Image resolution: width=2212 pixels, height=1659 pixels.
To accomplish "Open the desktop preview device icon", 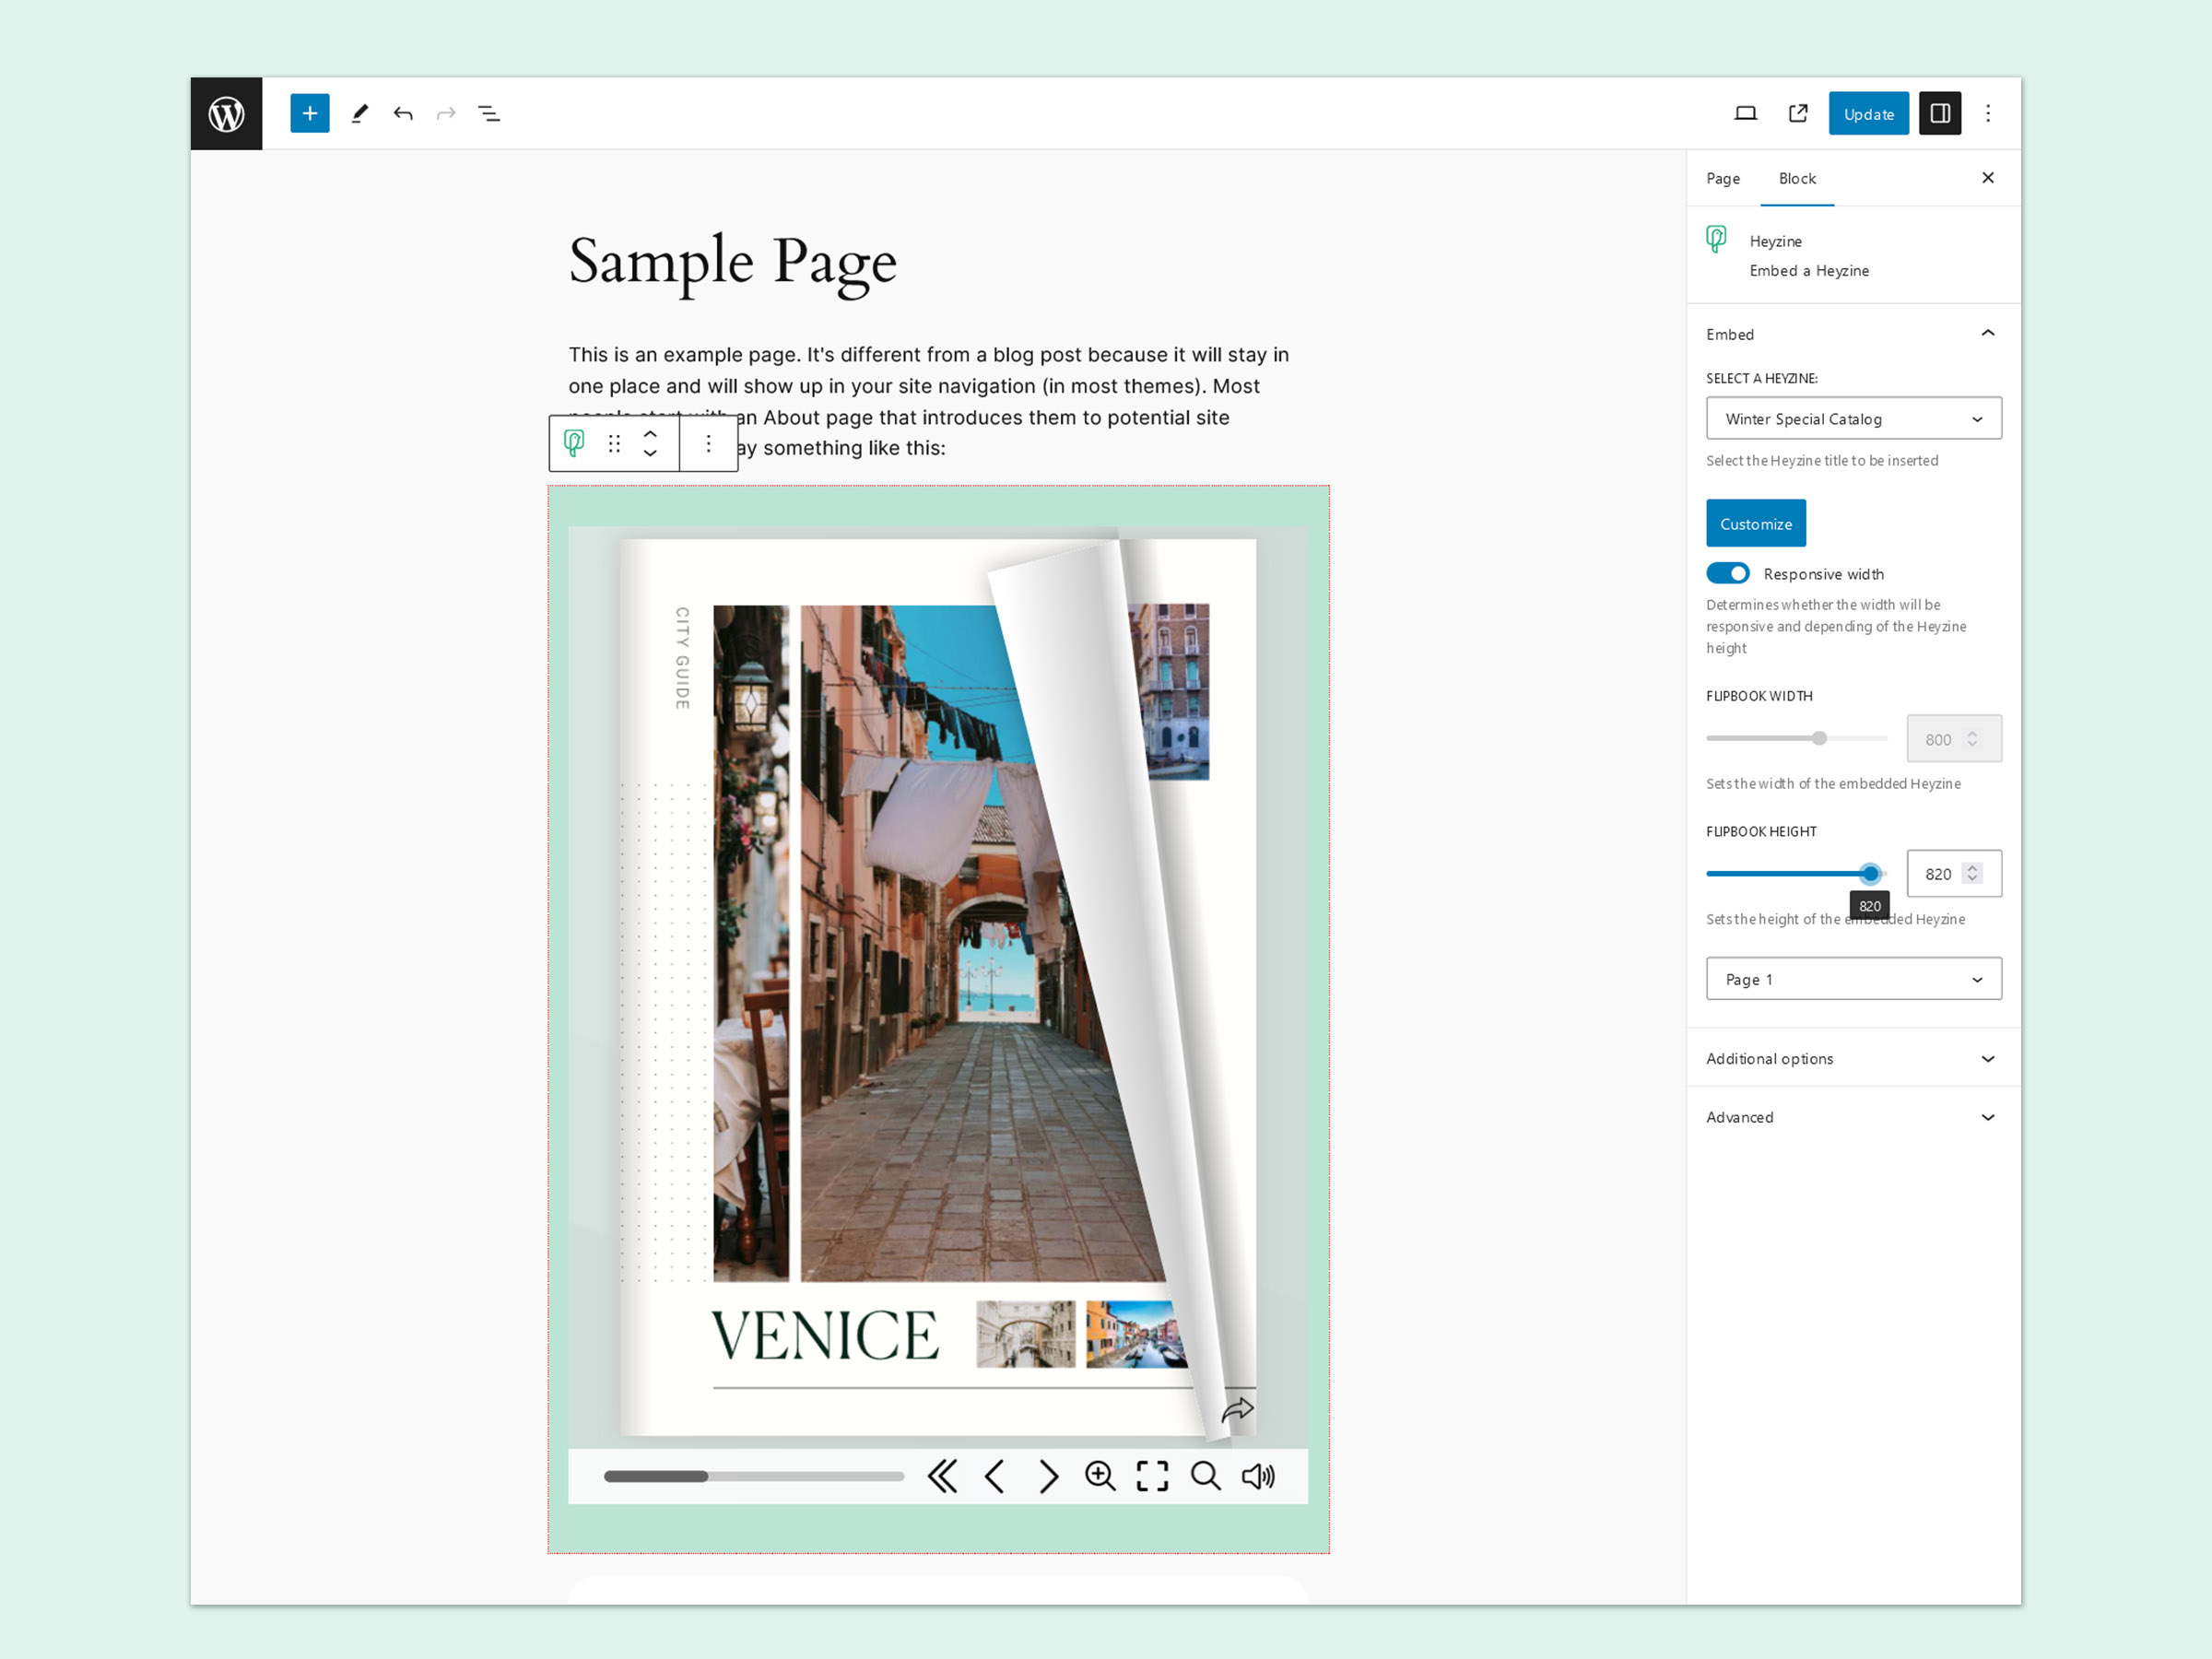I will point(1745,114).
